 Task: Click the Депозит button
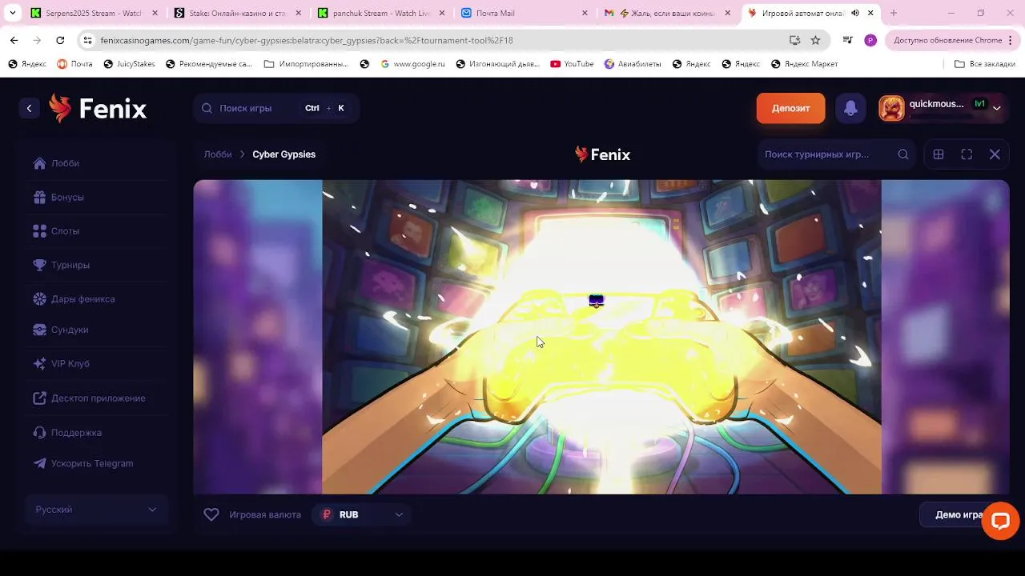pos(790,108)
